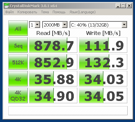This screenshot has height=122, width=135.
Task: Open the Помощь menu
Action: point(59,12)
